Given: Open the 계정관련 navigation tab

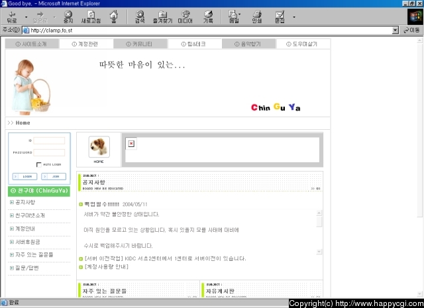Looking at the screenshot, I should click(x=85, y=44).
